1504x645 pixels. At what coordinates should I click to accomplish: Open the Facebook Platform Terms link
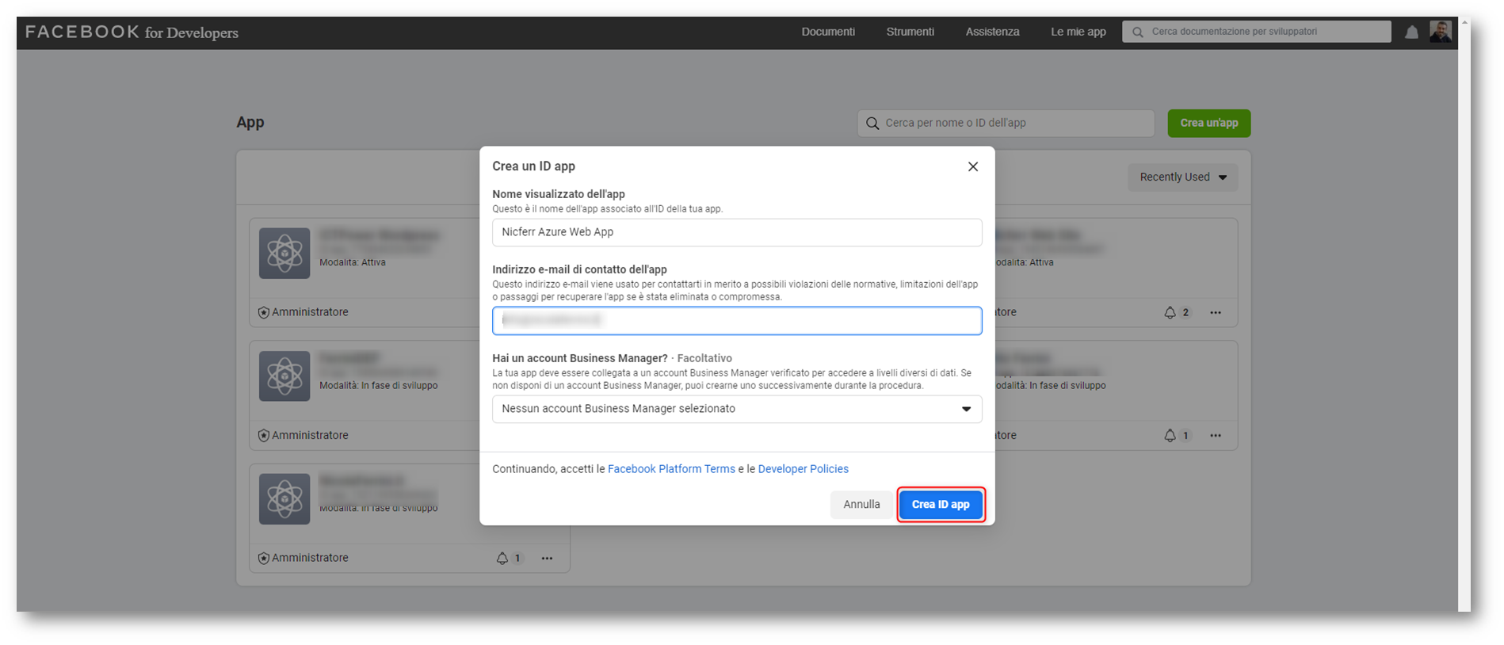tap(671, 469)
